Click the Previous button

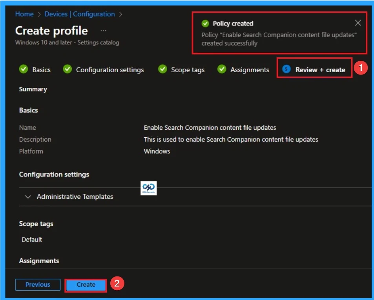pos(37,285)
